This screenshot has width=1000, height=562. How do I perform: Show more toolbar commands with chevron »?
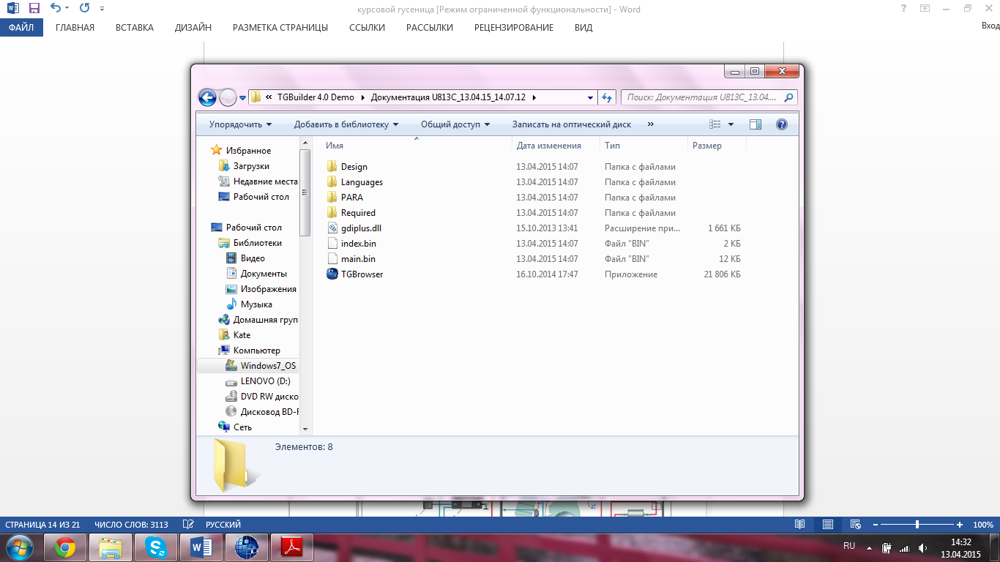click(651, 124)
